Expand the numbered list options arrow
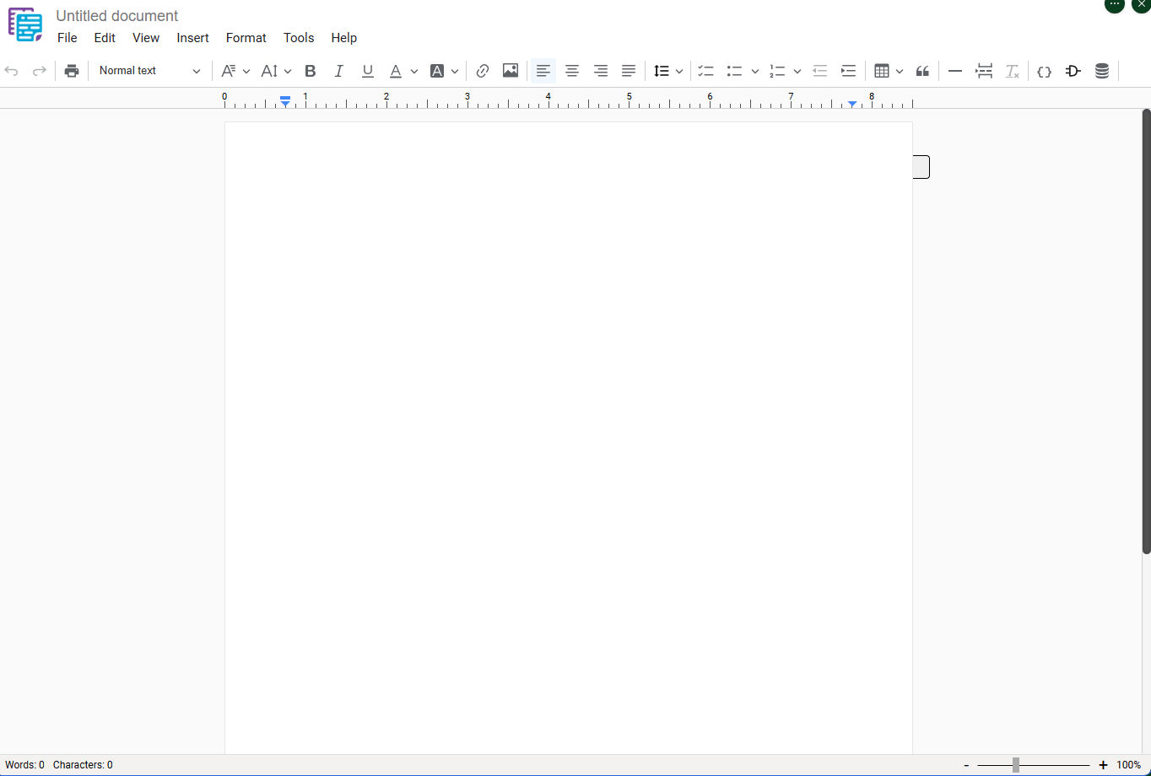 (x=797, y=72)
